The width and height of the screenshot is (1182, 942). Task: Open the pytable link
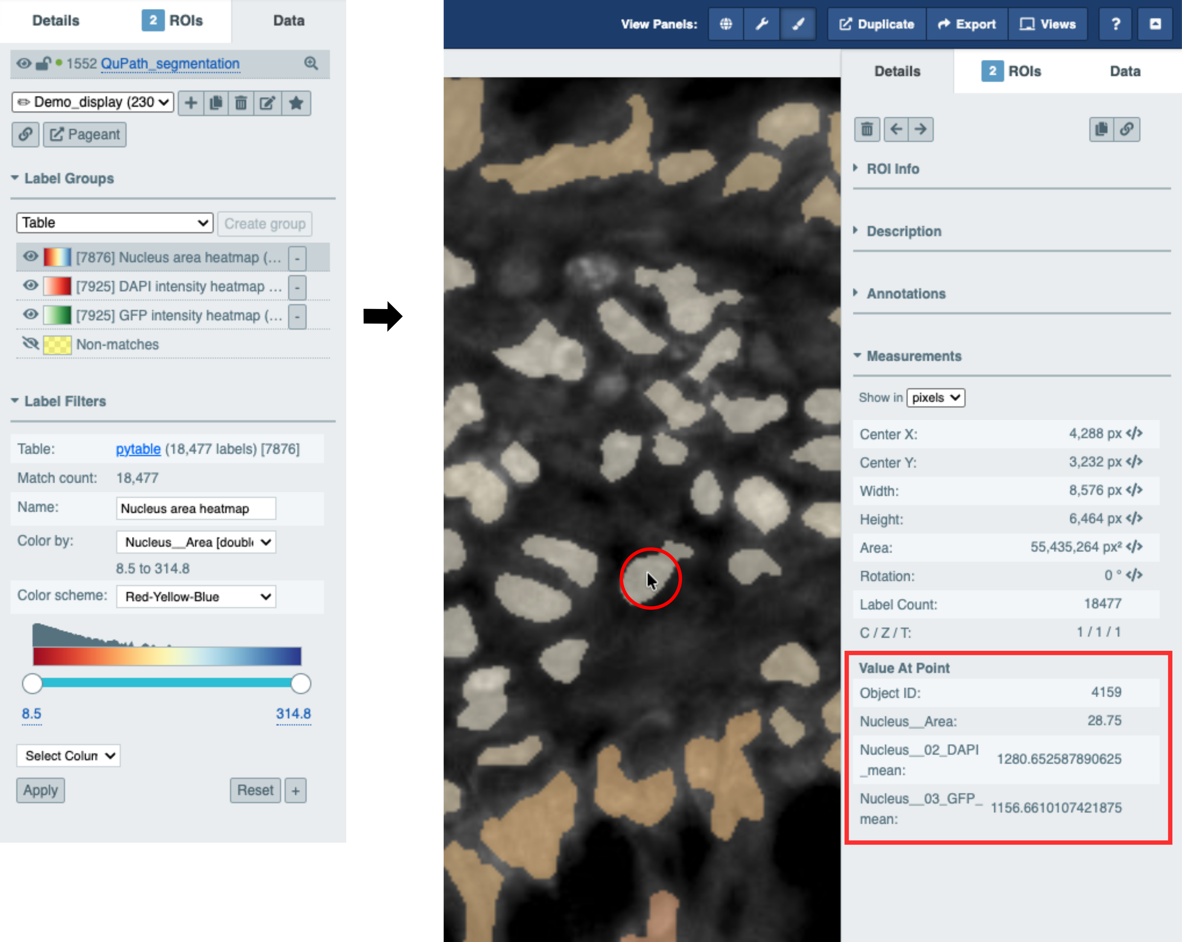point(138,449)
